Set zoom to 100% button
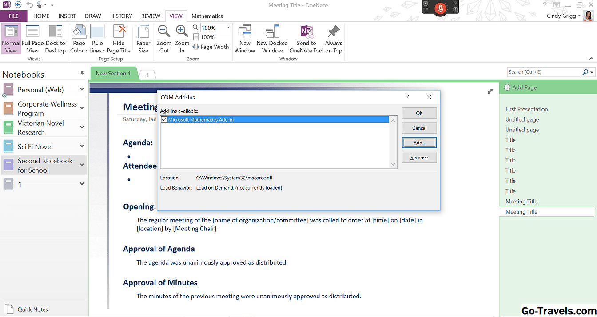 204,37
